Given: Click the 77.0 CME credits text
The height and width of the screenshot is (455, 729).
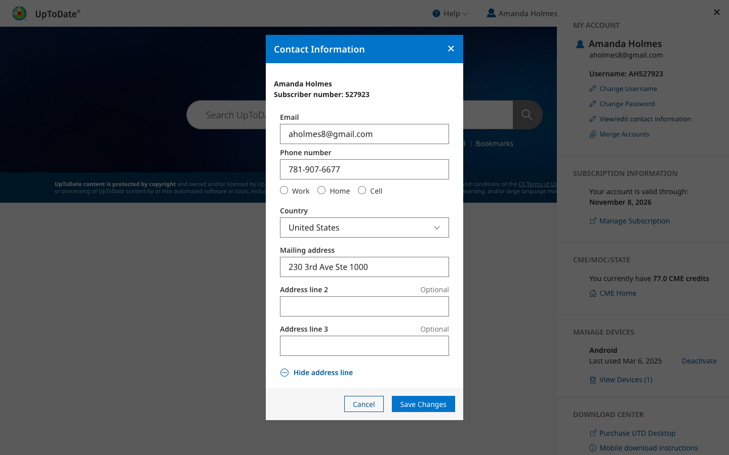Looking at the screenshot, I should pos(681,279).
